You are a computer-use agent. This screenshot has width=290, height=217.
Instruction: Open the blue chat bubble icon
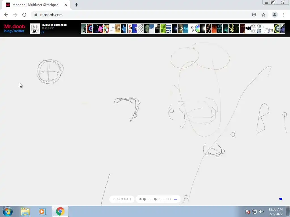pos(281,199)
